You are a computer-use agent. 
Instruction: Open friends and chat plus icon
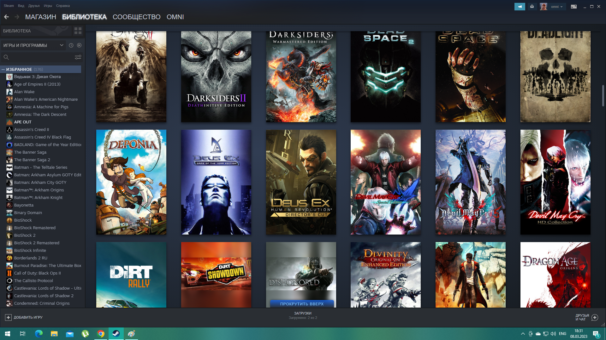coord(595,317)
